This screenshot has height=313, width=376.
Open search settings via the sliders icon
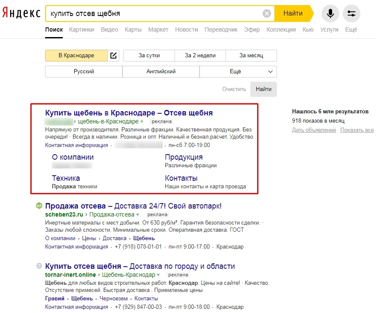[351, 13]
